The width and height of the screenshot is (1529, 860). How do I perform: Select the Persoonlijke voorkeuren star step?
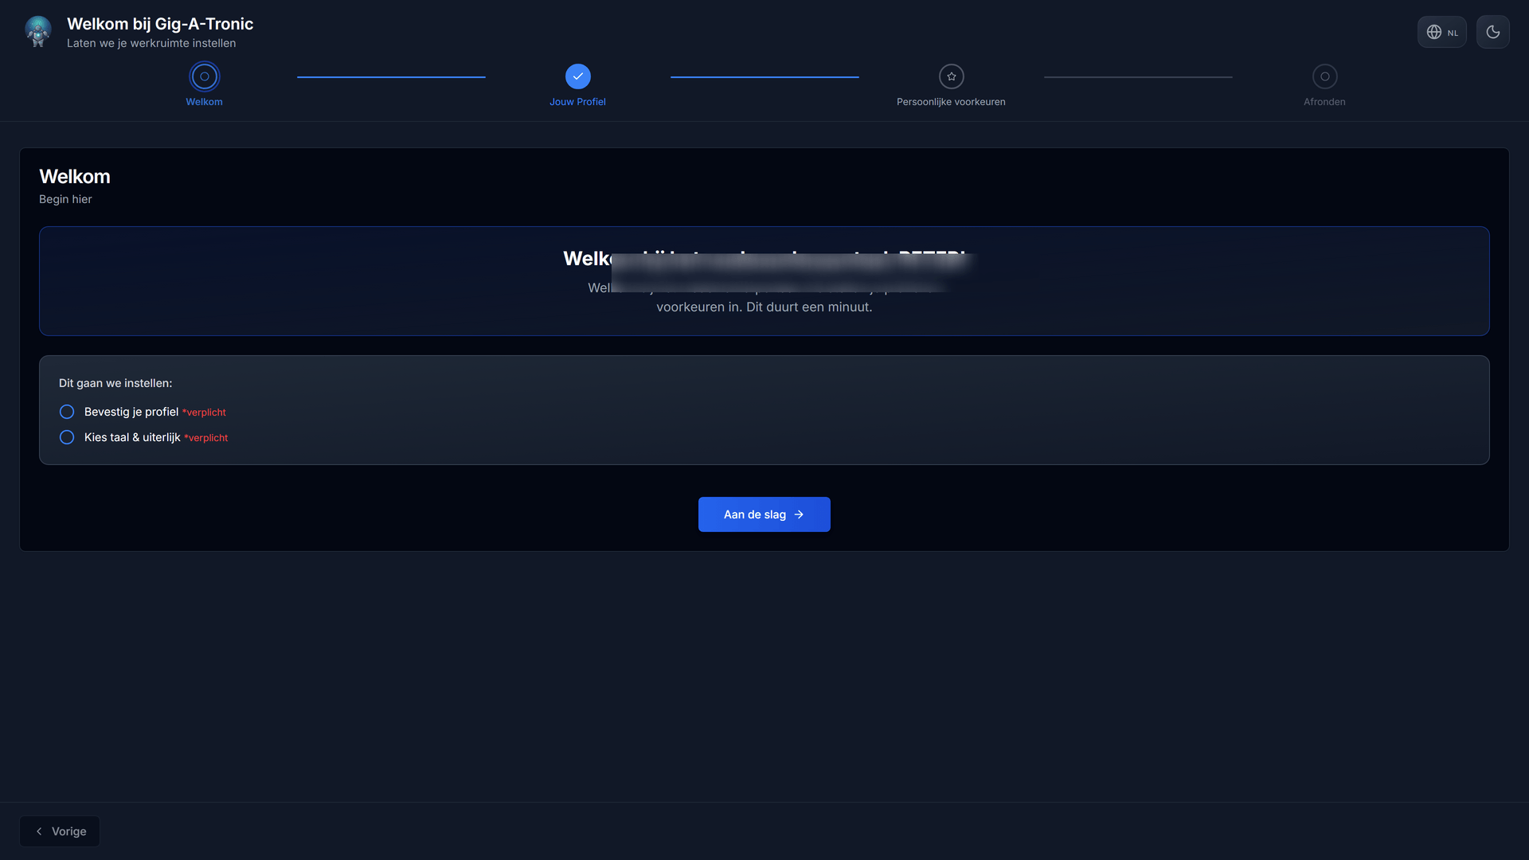pos(951,76)
